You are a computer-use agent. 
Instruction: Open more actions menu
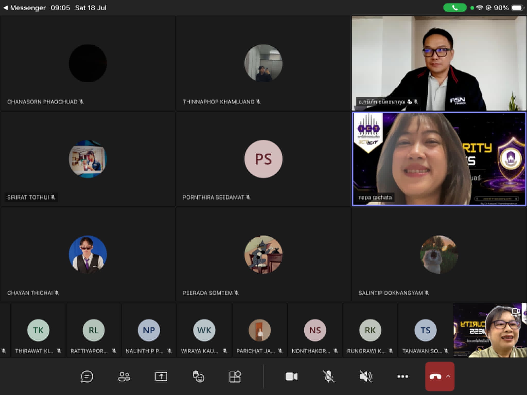pyautogui.click(x=403, y=376)
